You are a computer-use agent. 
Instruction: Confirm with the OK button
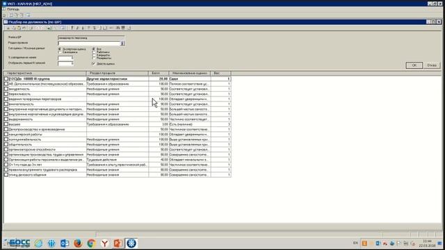(414, 65)
